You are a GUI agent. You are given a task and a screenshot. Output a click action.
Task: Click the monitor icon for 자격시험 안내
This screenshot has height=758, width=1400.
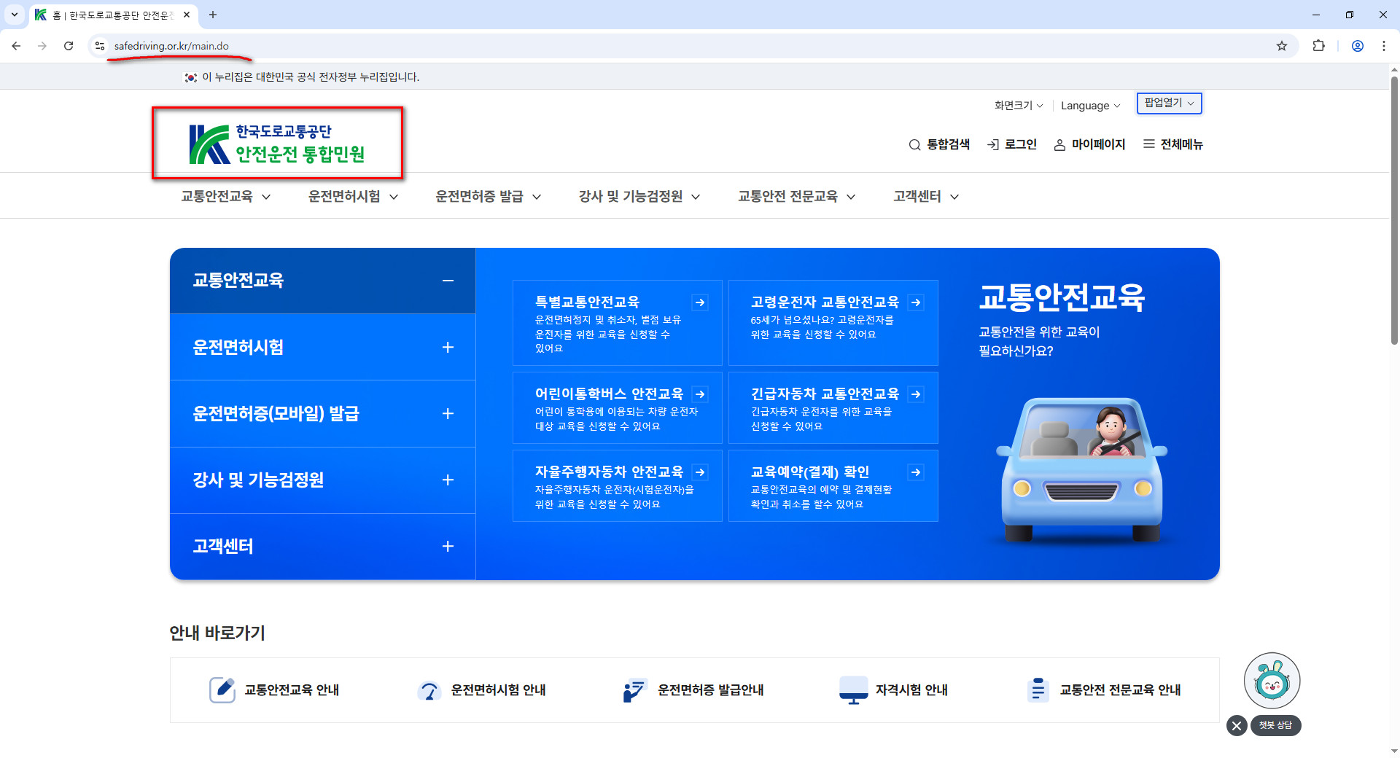pos(853,690)
